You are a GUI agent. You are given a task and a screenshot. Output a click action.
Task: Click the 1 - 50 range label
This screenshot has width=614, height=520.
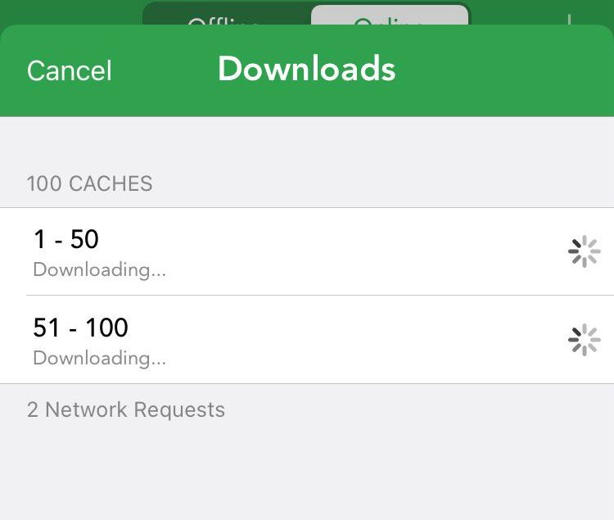(66, 239)
